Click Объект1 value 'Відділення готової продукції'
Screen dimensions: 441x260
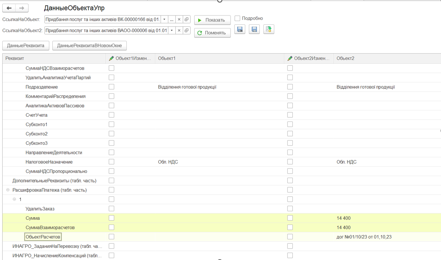pos(187,87)
